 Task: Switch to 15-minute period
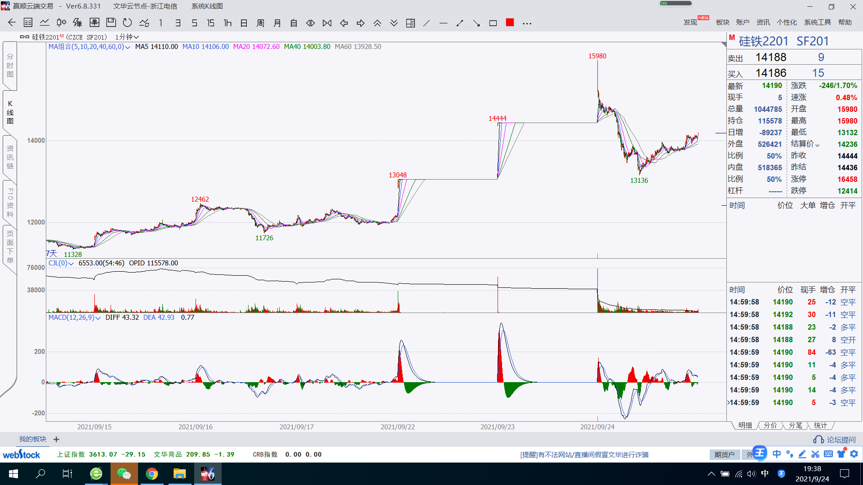[210, 23]
